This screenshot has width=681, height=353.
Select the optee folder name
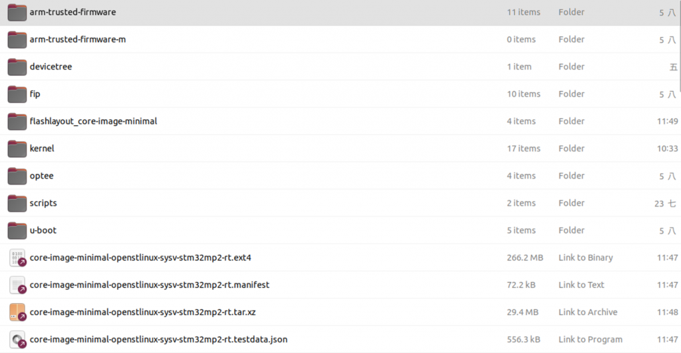coord(42,176)
